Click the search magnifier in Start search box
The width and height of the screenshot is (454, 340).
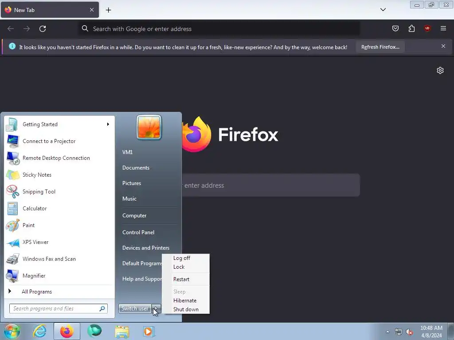[x=102, y=309]
